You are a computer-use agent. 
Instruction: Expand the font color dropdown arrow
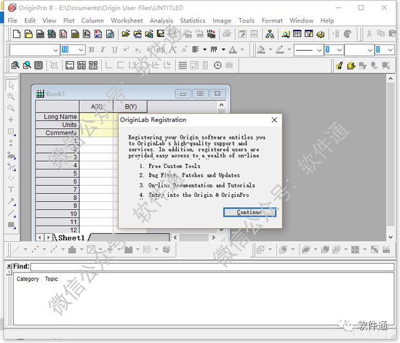coord(242,50)
